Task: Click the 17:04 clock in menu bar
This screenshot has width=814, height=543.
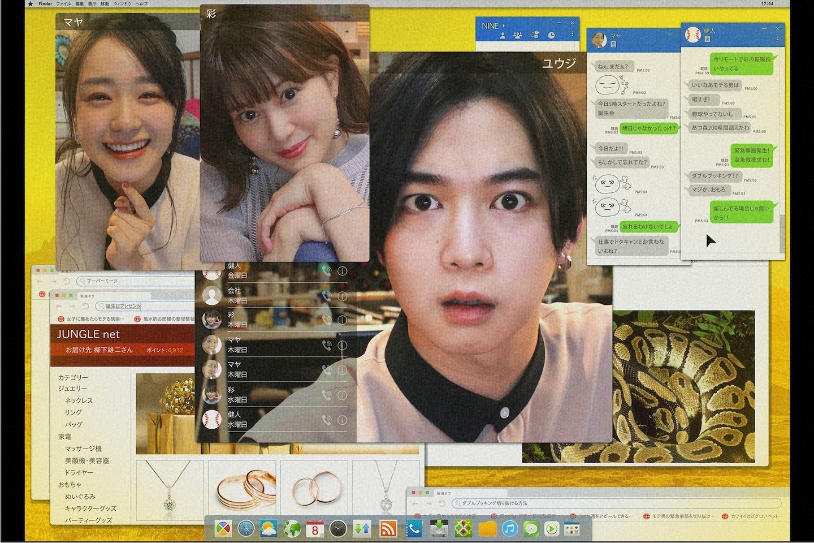Action: [x=767, y=3]
